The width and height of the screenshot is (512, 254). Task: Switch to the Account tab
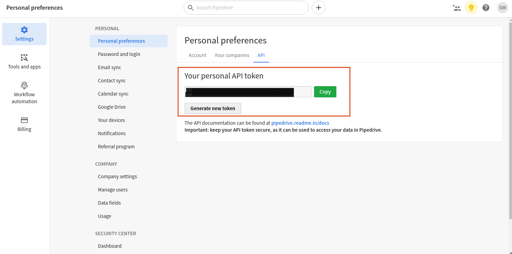[x=197, y=55]
